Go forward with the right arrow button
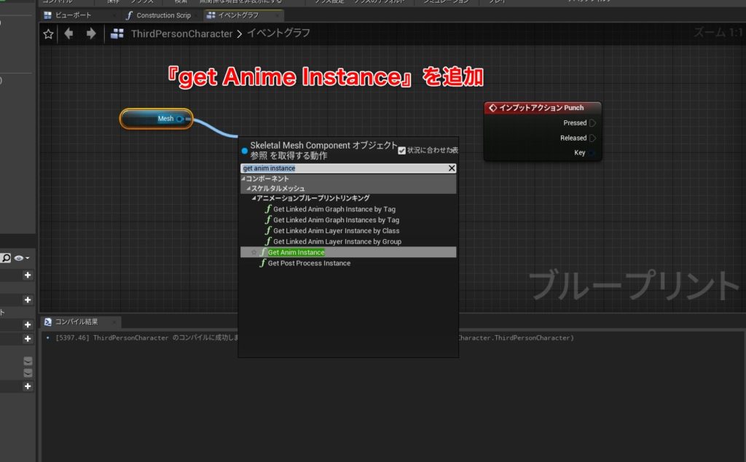Screen dimensions: 746x462 [x=91, y=34]
